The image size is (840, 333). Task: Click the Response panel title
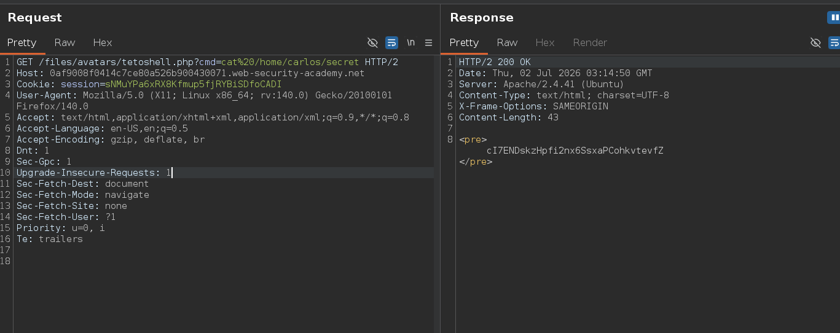click(x=482, y=18)
